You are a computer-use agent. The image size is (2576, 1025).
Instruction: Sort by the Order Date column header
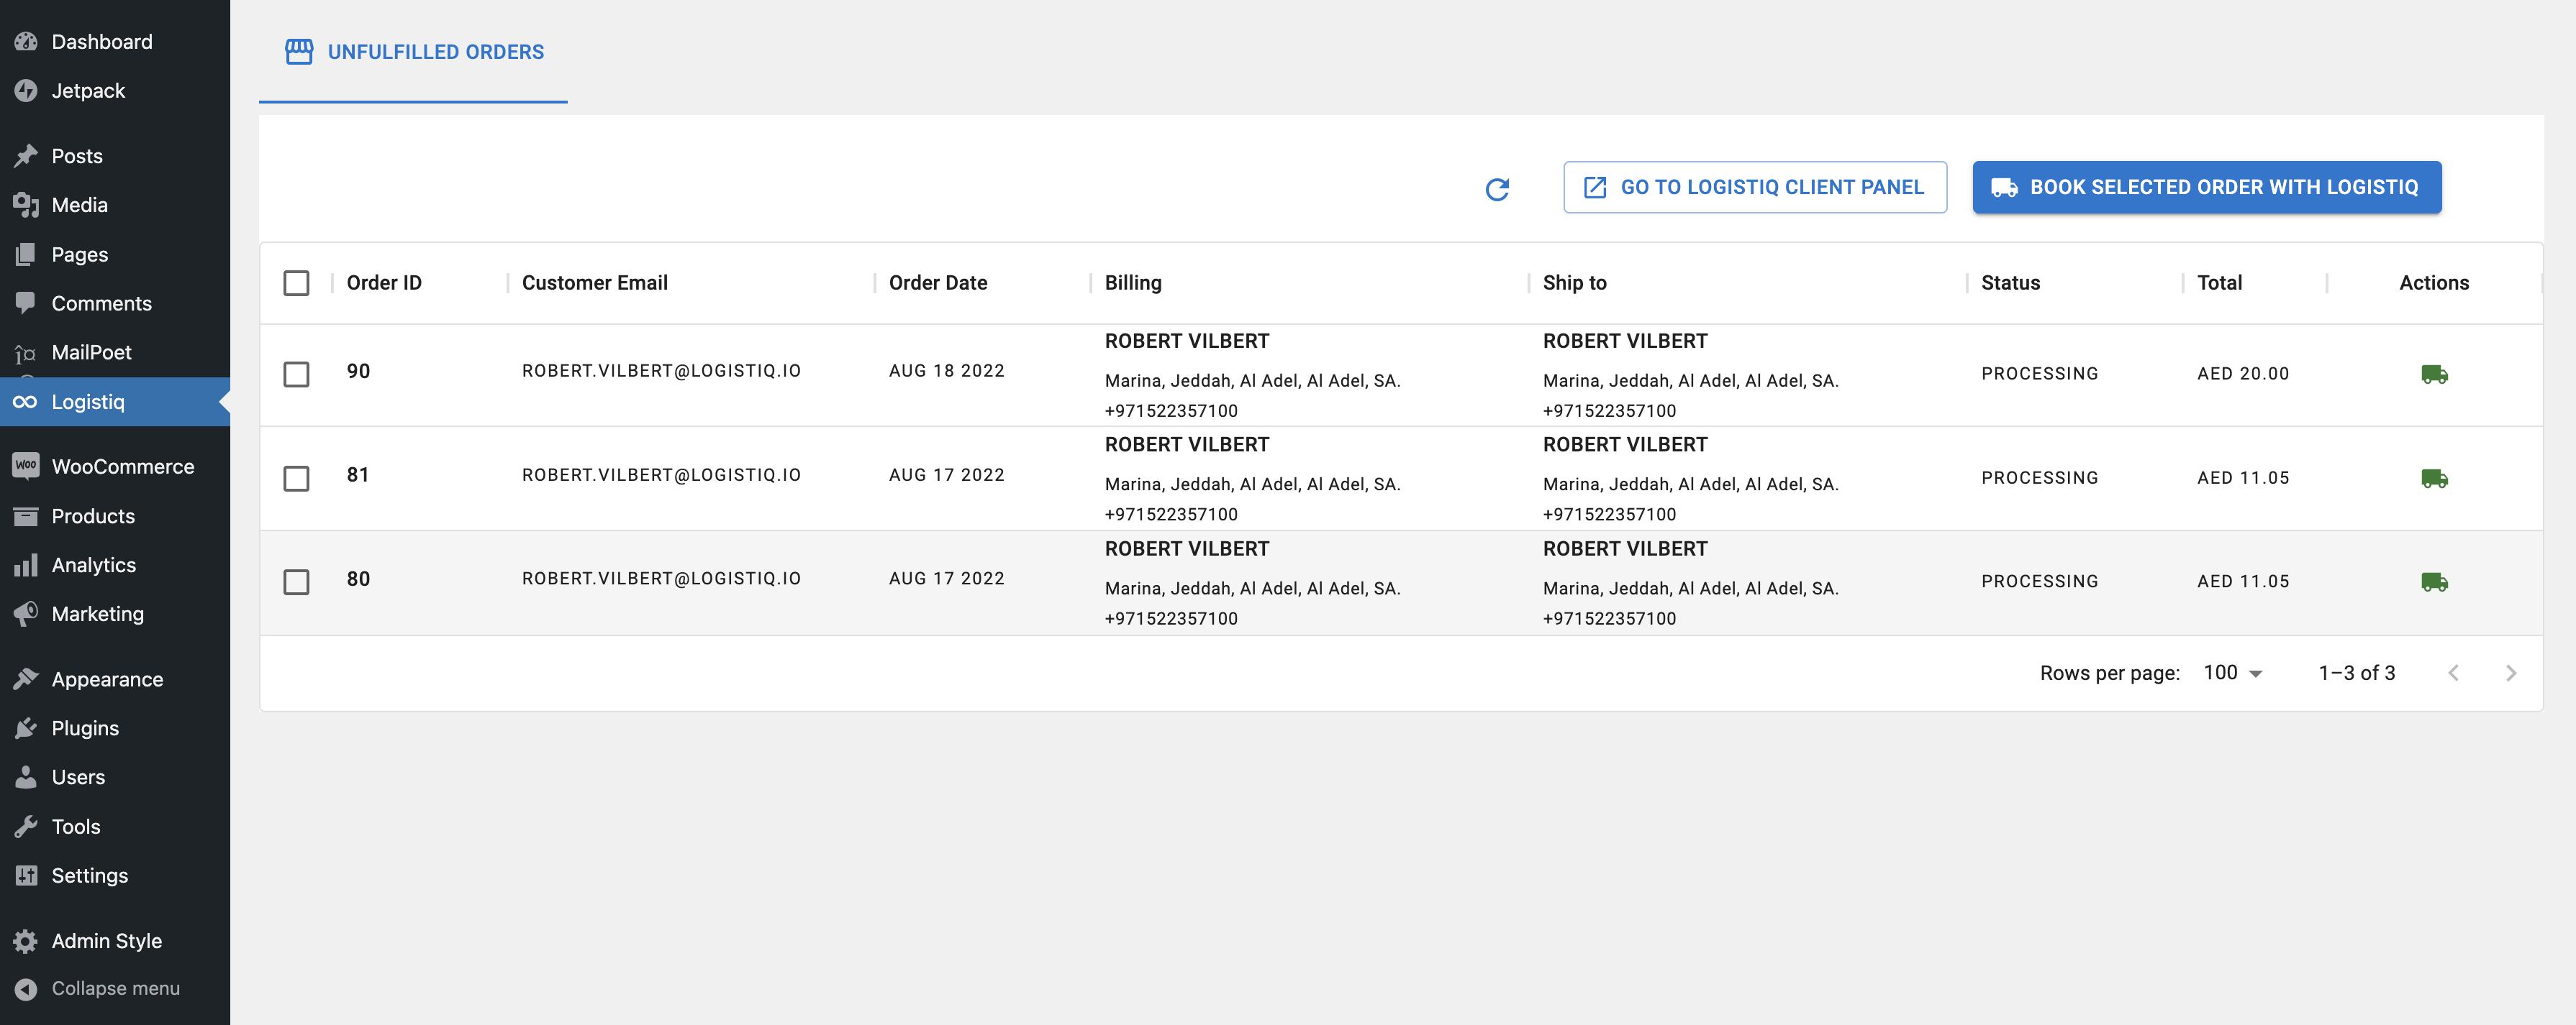click(x=938, y=282)
